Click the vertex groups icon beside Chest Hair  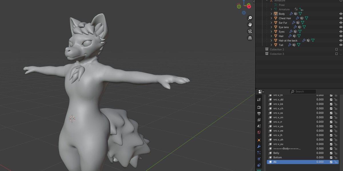(302, 18)
